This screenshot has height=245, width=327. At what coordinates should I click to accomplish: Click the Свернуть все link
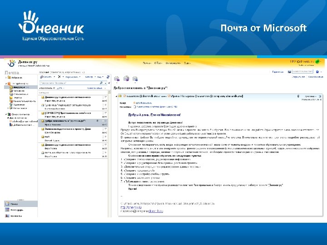pyautogui.click(x=298, y=77)
